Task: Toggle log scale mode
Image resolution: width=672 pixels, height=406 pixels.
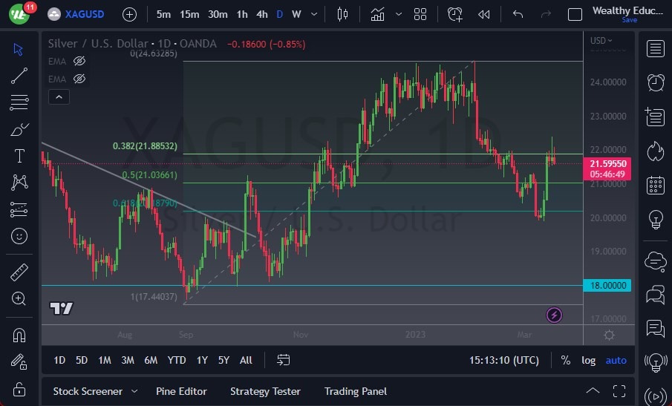Action: [x=588, y=361]
